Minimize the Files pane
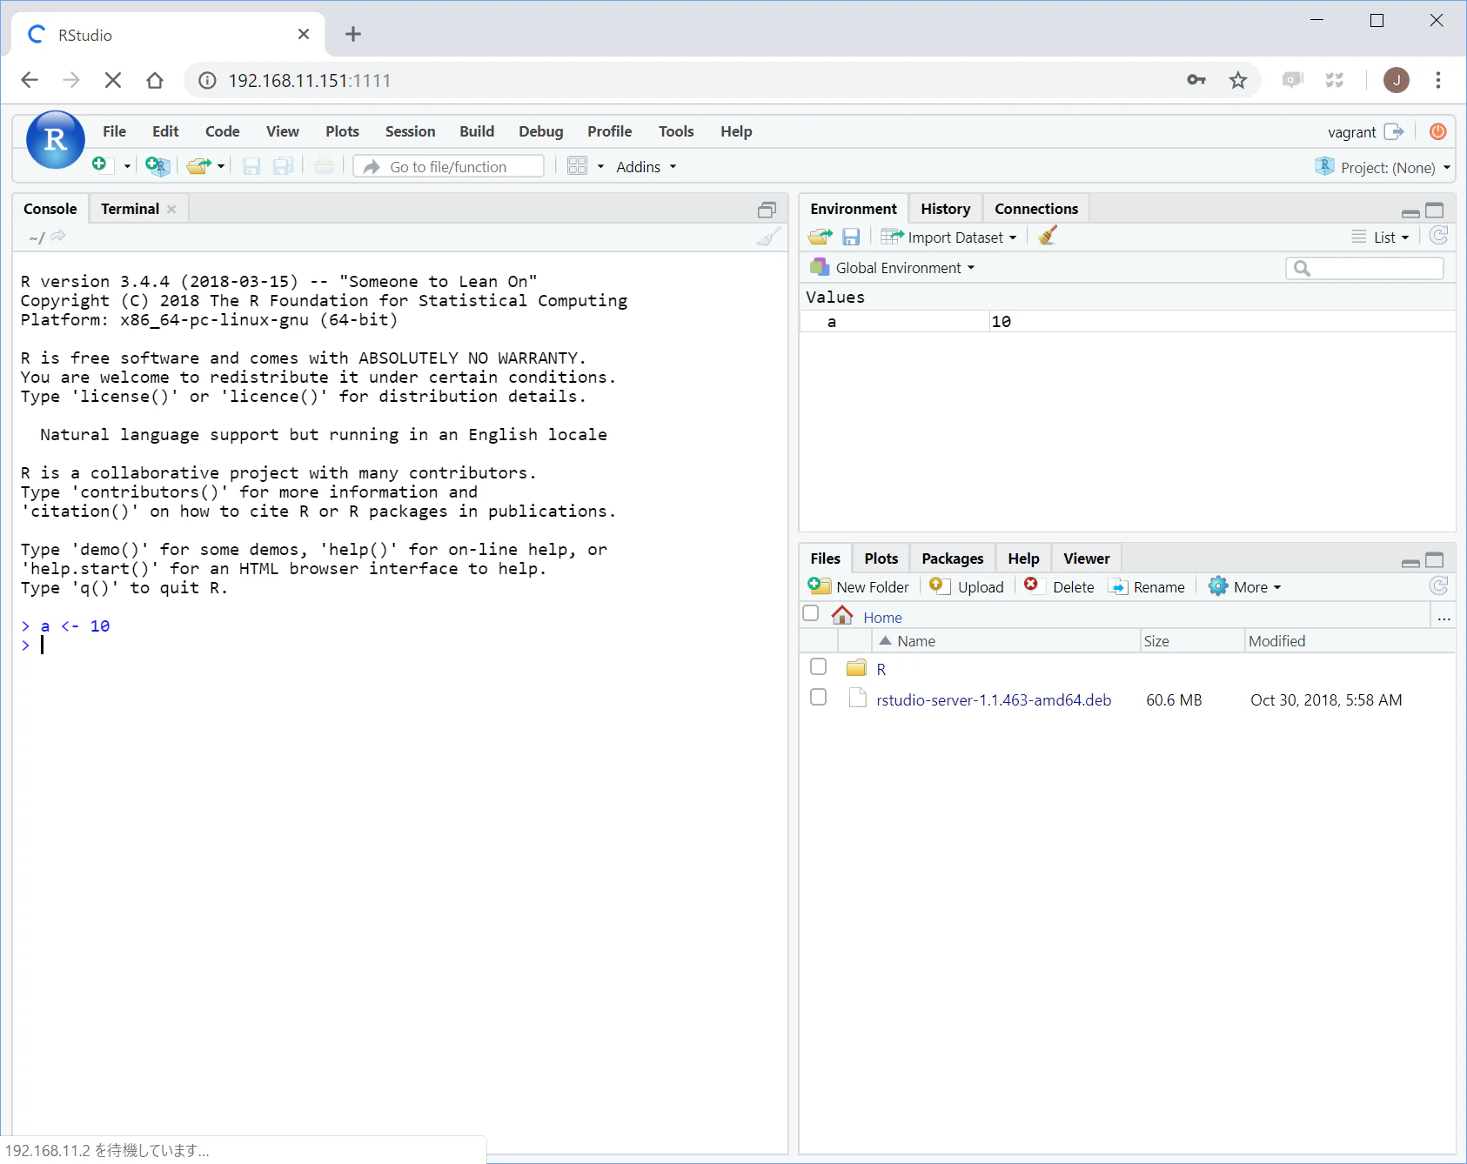 coord(1410,563)
